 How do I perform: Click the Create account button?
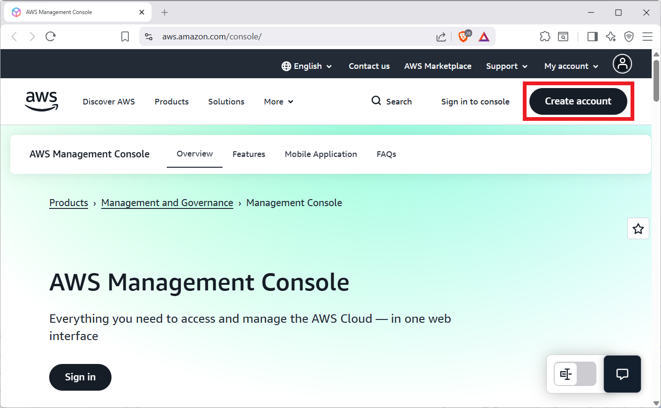(x=578, y=101)
